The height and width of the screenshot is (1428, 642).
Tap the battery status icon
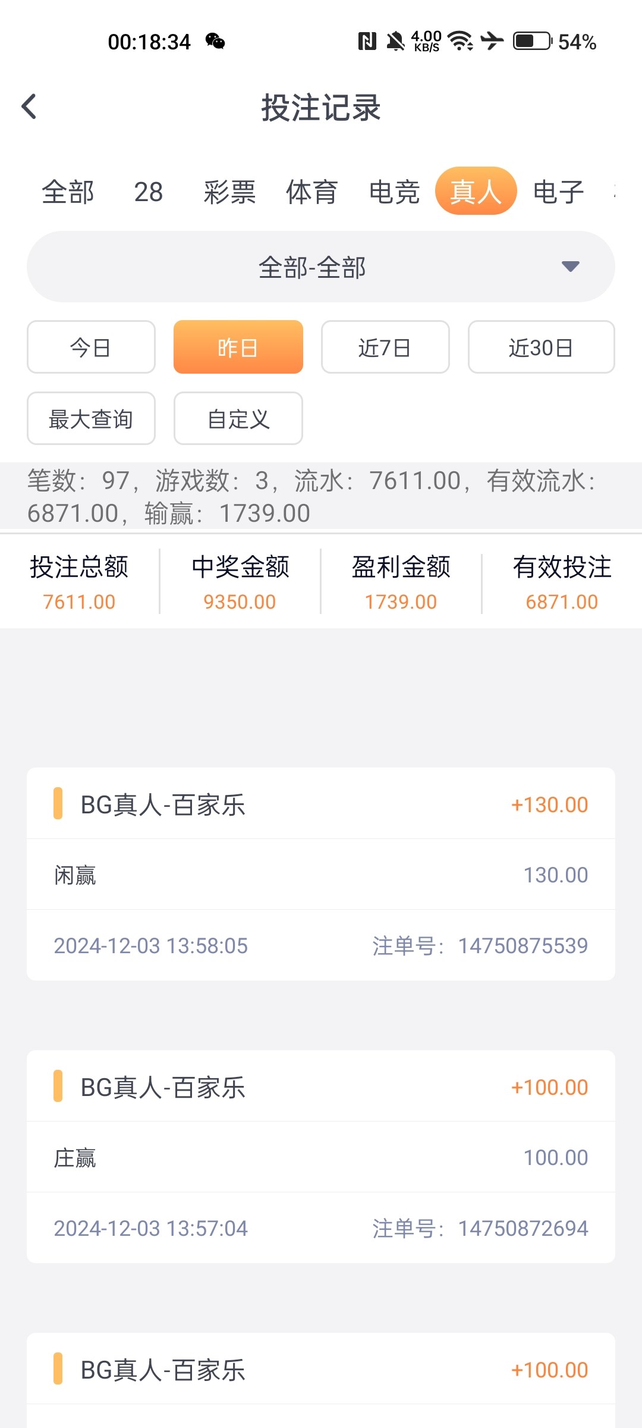[532, 42]
